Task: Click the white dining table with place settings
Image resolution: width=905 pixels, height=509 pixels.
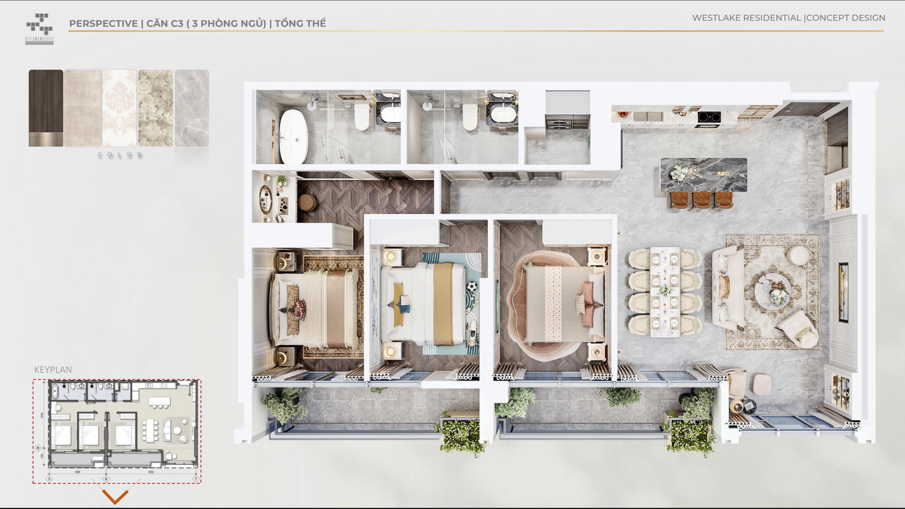Action: point(665,292)
